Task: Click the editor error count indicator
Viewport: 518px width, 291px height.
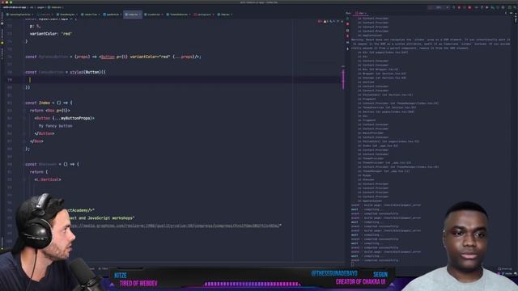Action: pyautogui.click(x=320, y=21)
